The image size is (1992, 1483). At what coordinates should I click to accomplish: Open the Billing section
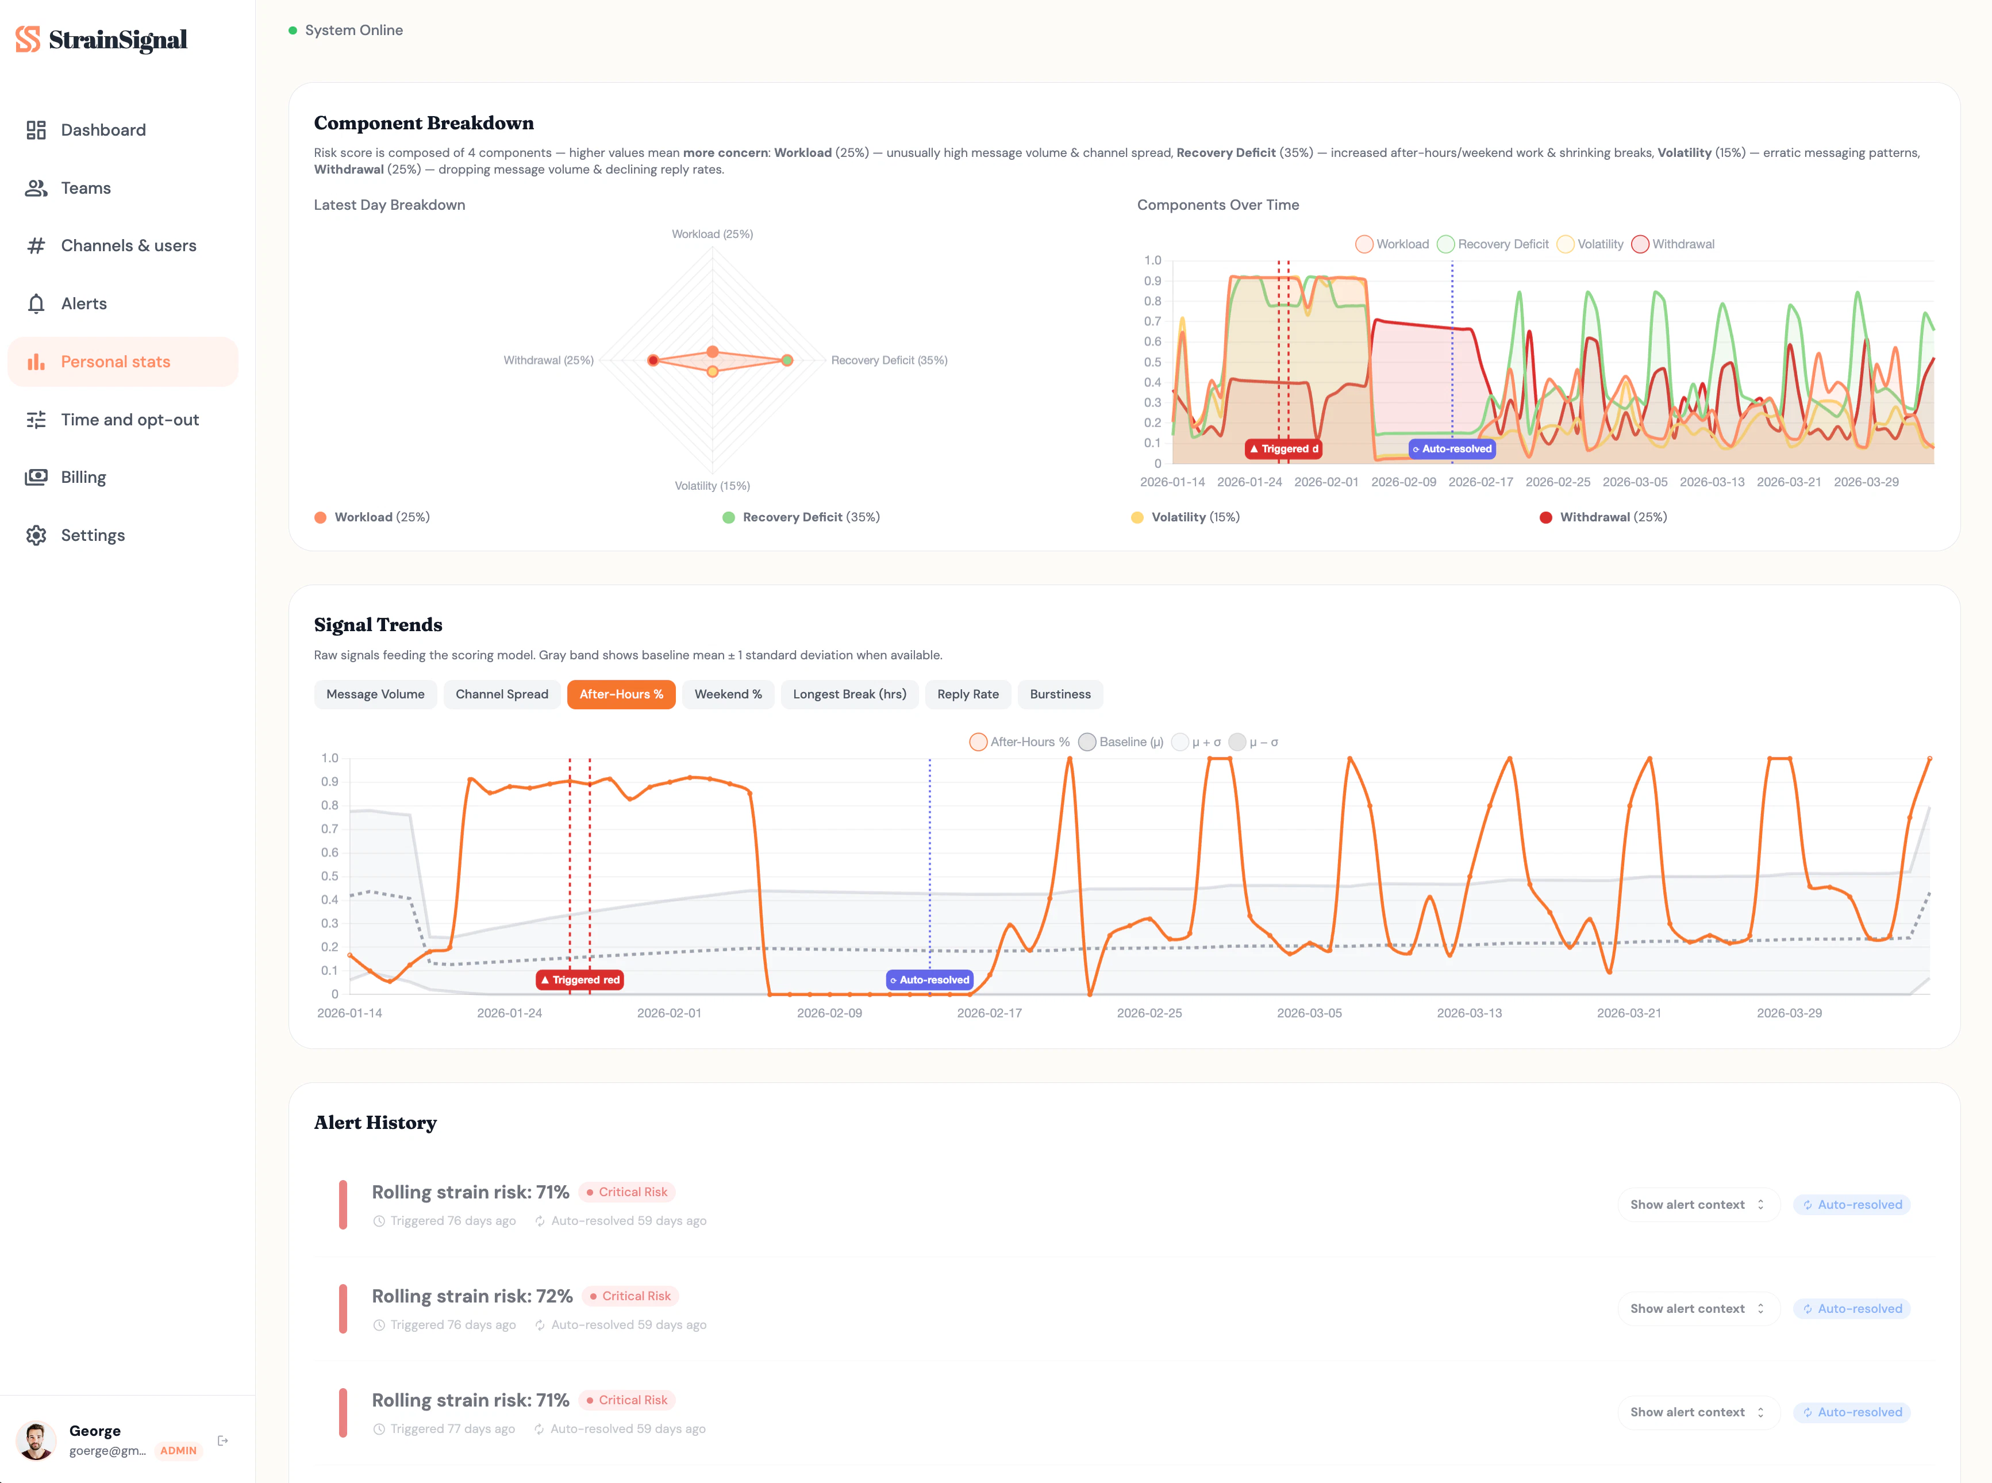83,477
